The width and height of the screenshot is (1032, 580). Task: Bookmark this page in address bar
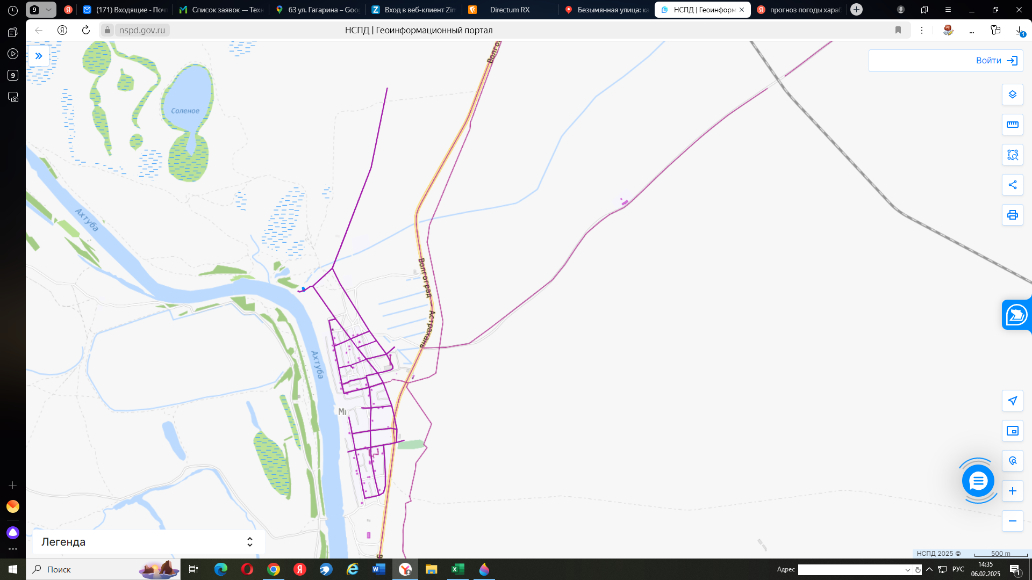[898, 30]
